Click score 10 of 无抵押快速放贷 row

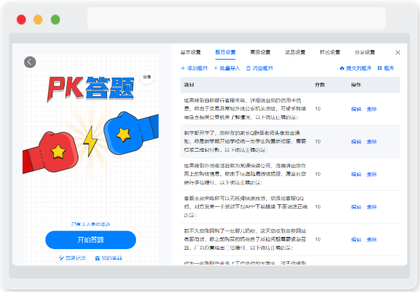[x=317, y=207]
